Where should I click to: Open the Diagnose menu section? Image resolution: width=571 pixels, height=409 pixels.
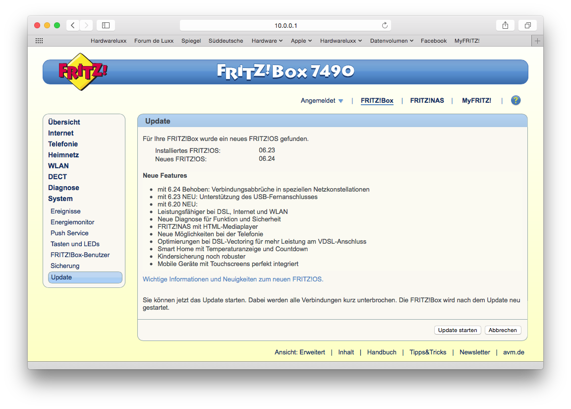[x=64, y=188]
